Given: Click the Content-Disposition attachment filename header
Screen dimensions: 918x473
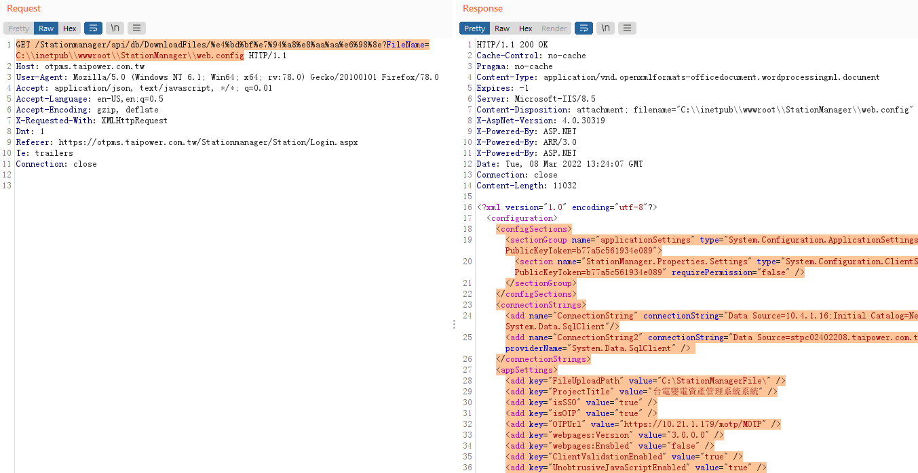Looking at the screenshot, I should (x=695, y=110).
